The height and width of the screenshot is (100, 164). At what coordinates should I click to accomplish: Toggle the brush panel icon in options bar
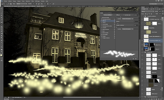tap(11, 4)
